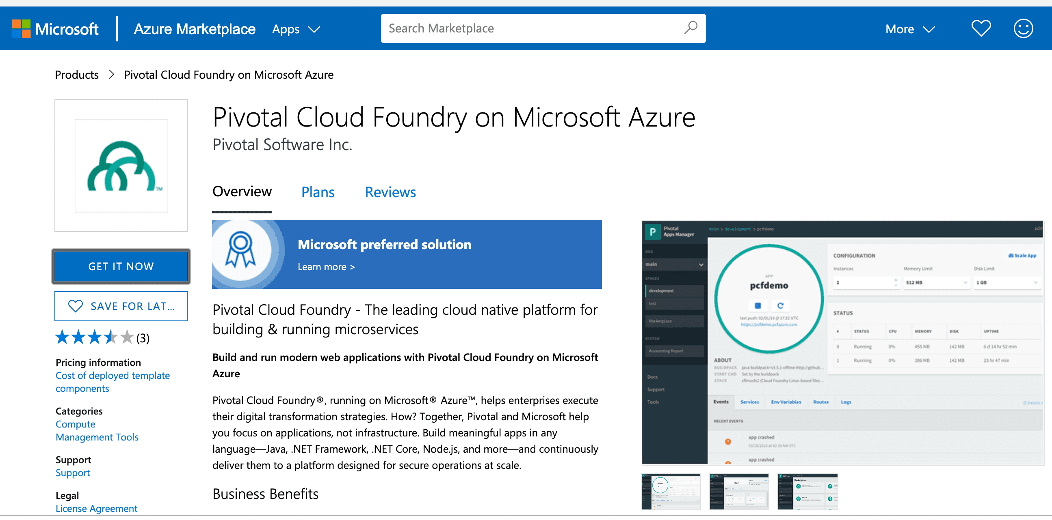This screenshot has height=520, width=1052.
Task: Collapse the More menu chevron
Action: (928, 29)
